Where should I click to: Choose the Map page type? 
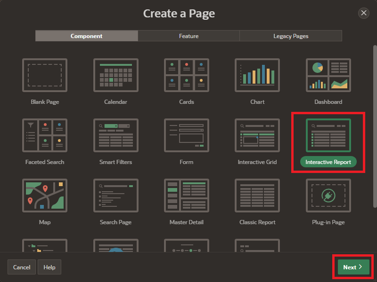[x=45, y=196]
